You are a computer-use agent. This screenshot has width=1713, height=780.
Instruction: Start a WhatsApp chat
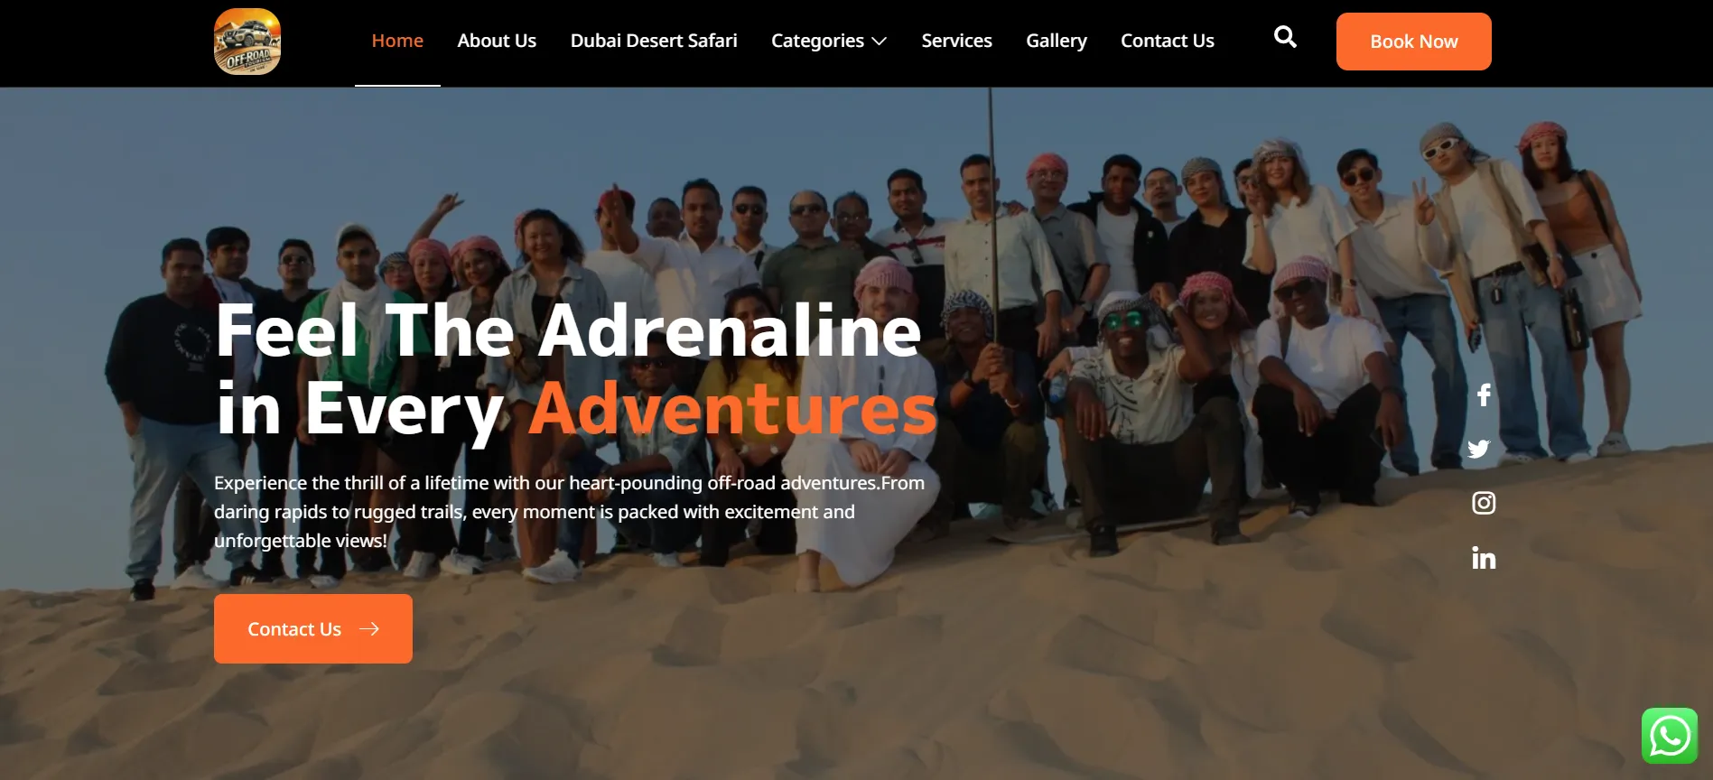[1670, 736]
